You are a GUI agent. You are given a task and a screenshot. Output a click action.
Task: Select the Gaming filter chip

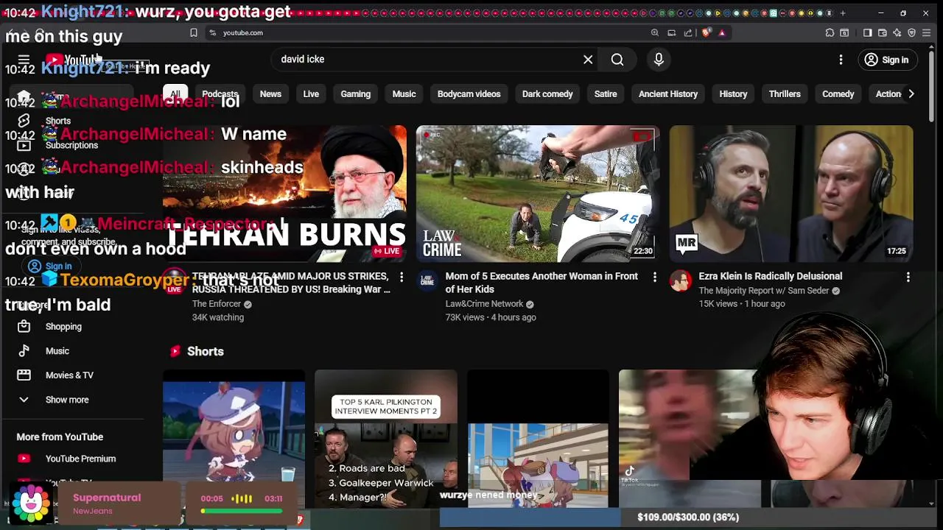pos(355,94)
